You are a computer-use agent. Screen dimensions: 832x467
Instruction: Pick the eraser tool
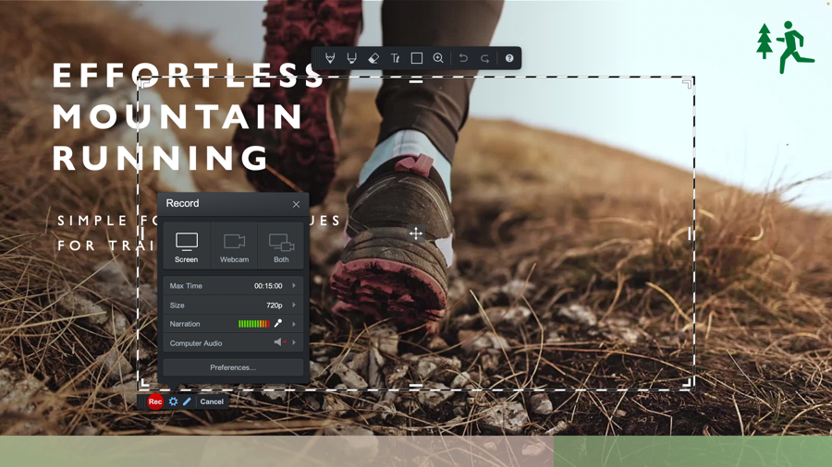click(x=373, y=58)
